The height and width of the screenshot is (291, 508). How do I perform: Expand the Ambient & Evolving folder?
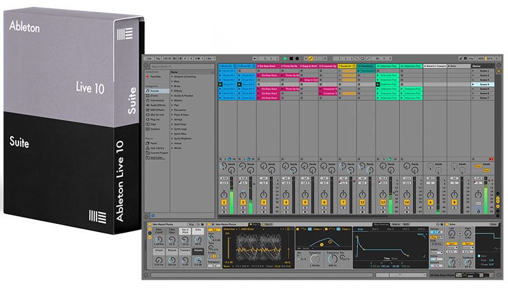click(172, 77)
